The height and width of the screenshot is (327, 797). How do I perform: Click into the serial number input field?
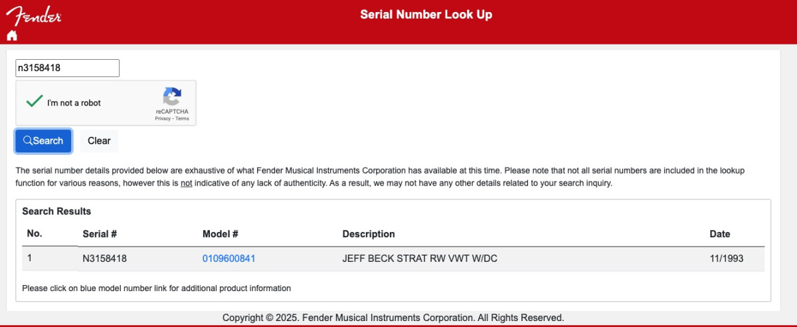67,68
